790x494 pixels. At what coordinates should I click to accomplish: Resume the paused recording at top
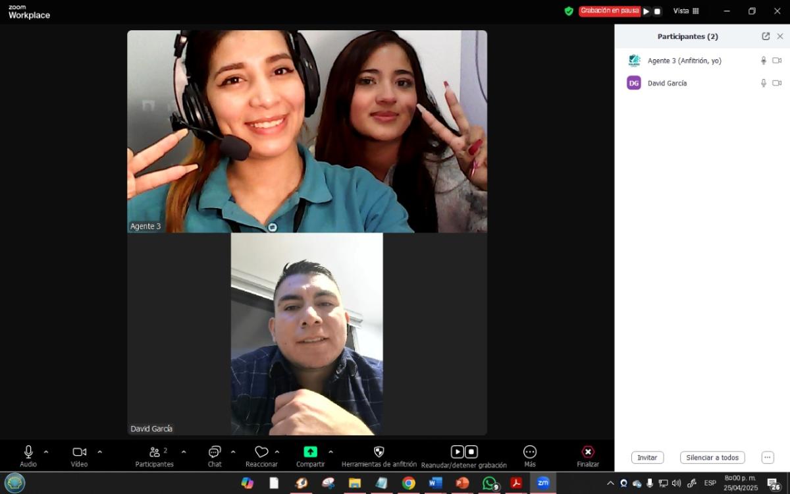[x=646, y=11]
